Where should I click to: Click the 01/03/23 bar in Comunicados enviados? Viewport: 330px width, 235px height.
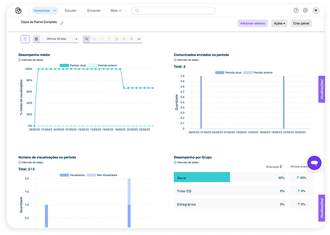click(201, 102)
